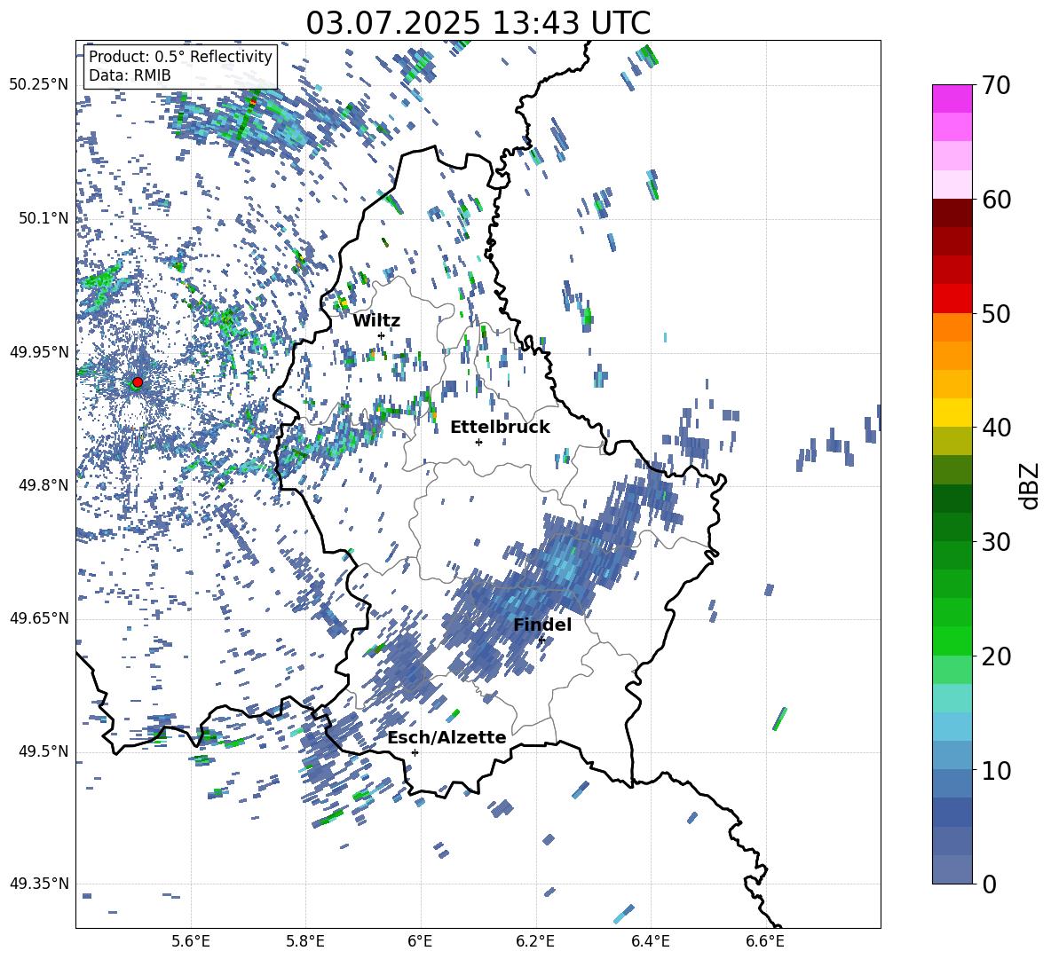Click the 30 tick label on colorbar
This screenshot has width=1051, height=959.
pos(996,542)
